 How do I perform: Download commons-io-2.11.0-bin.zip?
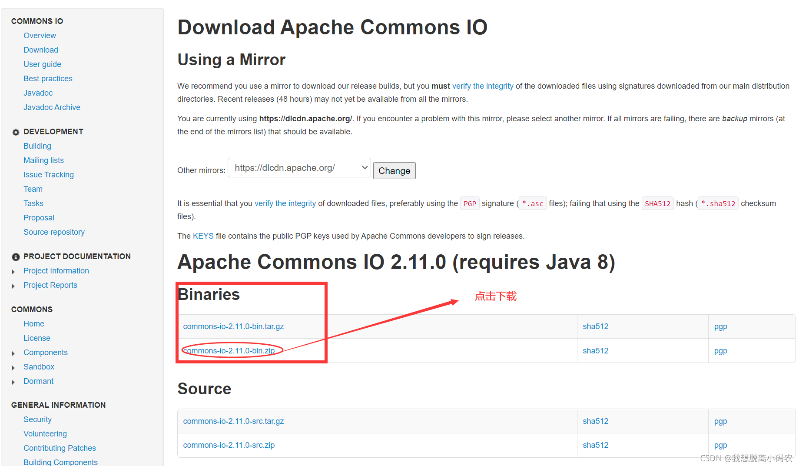click(x=229, y=351)
